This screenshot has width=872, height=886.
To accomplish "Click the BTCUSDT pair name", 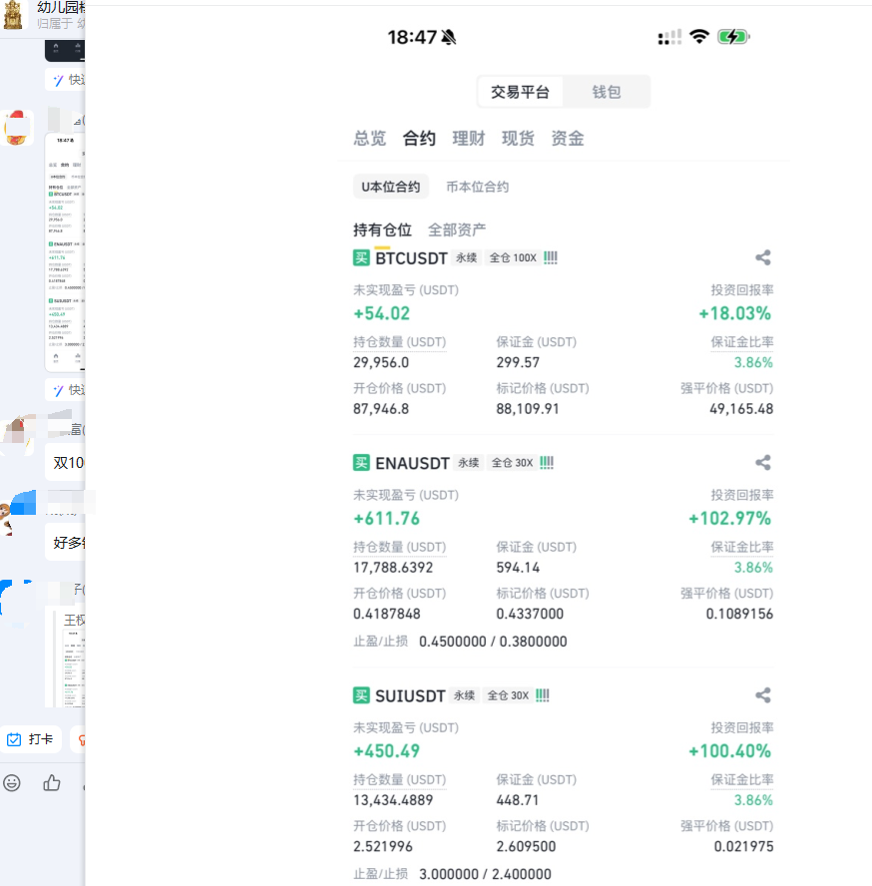I will pos(411,258).
